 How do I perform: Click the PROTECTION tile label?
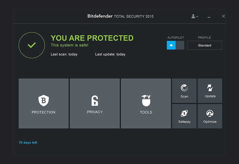43,112
